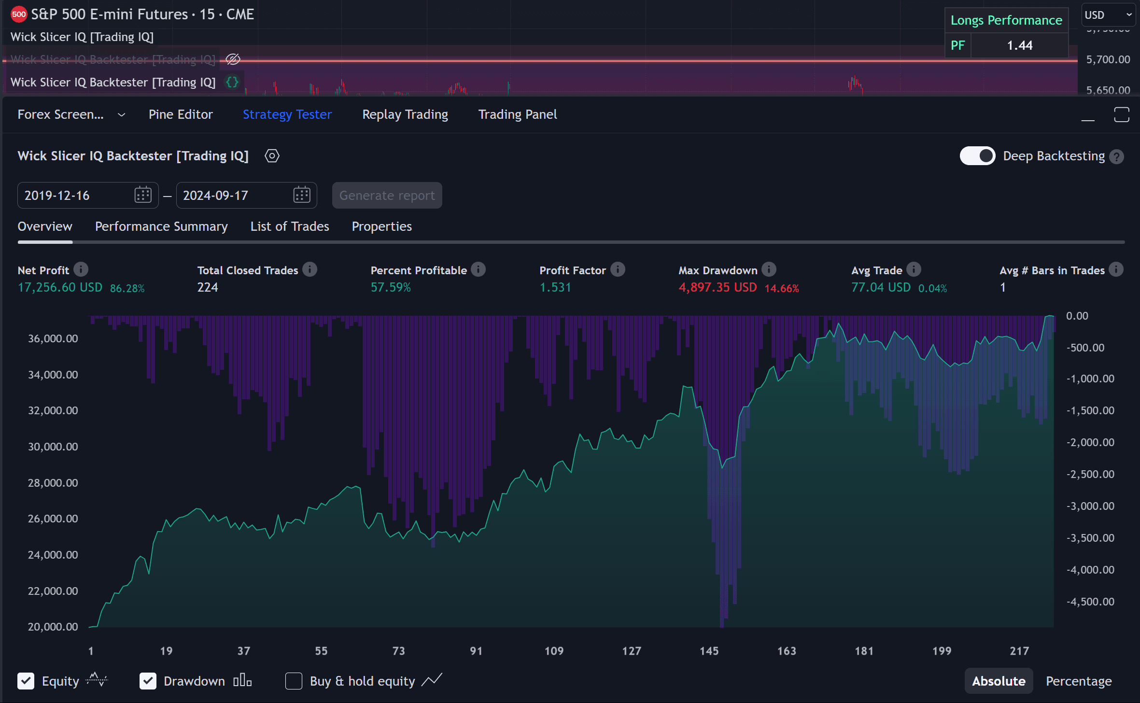
Task: Click Avg # Bars in Trades info icon
Action: point(1116,269)
